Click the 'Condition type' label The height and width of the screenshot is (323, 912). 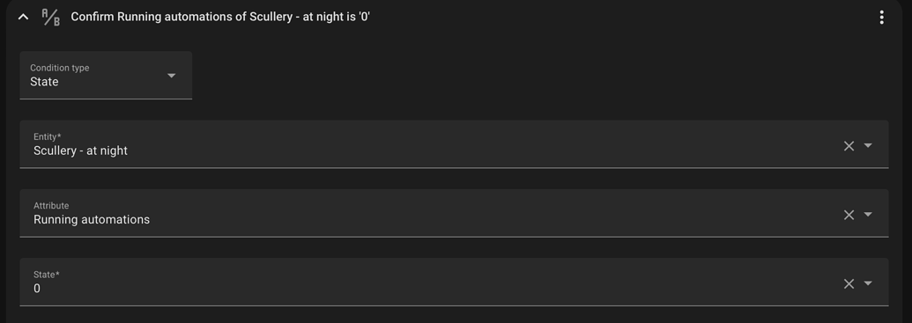(x=59, y=68)
